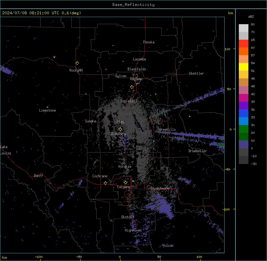Click the Airdrie label
This screenshot has height=261, width=267.
tap(125, 166)
